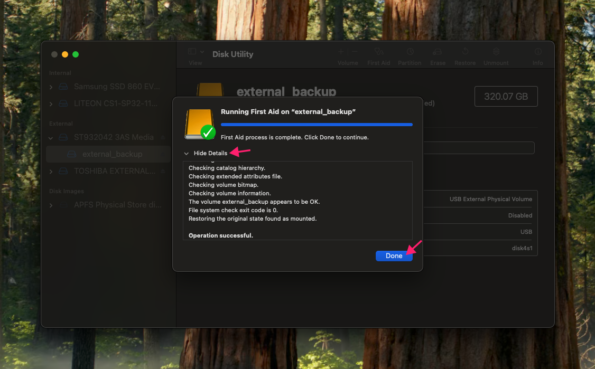Click the Erase toolbar icon
Screen dimensions: 595x369
[438, 52]
